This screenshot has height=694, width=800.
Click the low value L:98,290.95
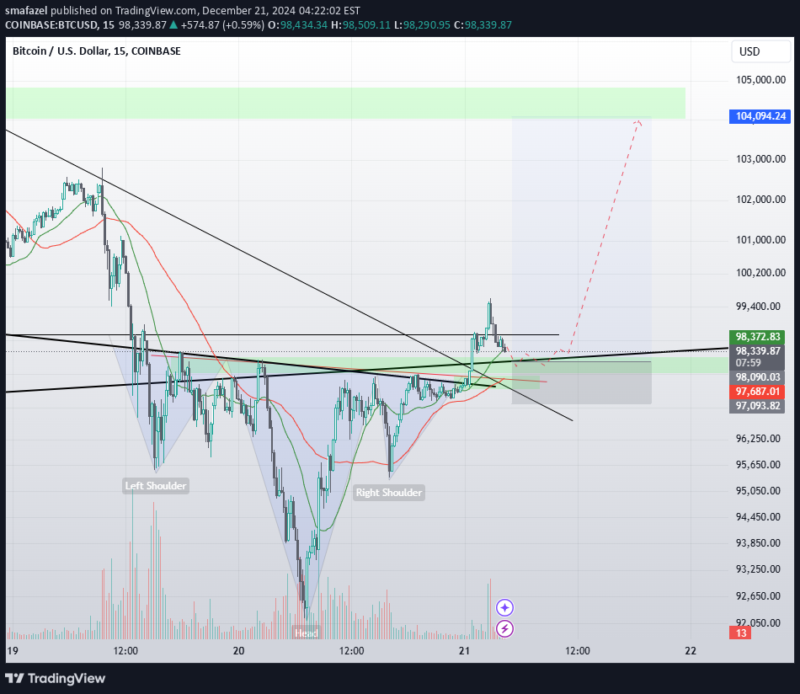tap(423, 25)
